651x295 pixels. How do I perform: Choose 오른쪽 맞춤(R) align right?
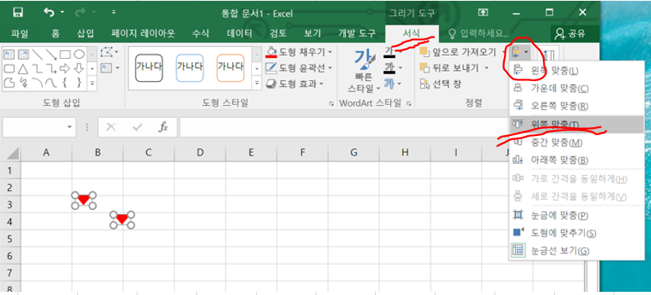[576, 106]
